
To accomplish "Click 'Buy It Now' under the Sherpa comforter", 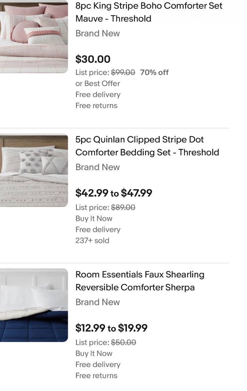I will (94, 353).
